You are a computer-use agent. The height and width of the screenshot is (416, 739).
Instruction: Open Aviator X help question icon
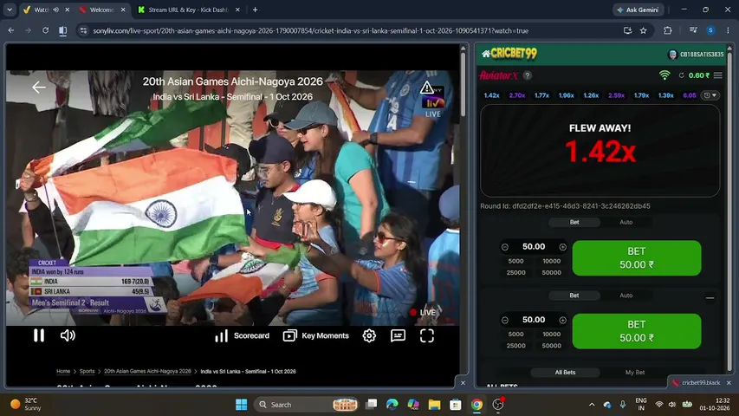coord(528,75)
